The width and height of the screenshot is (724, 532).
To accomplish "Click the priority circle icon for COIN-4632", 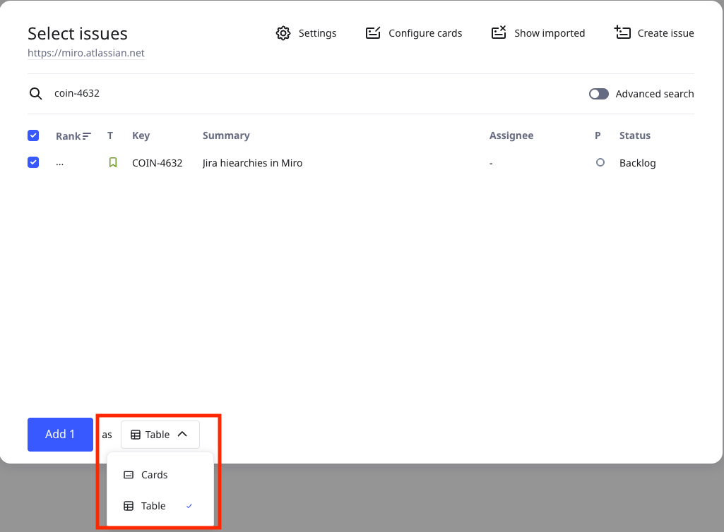I will 600,162.
